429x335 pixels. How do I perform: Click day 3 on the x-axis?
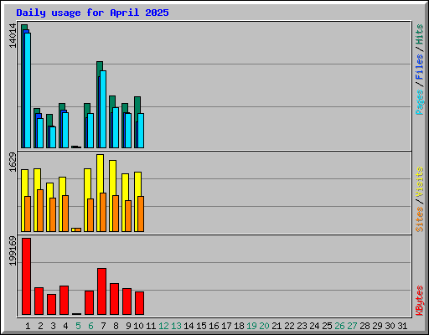pos(53,326)
